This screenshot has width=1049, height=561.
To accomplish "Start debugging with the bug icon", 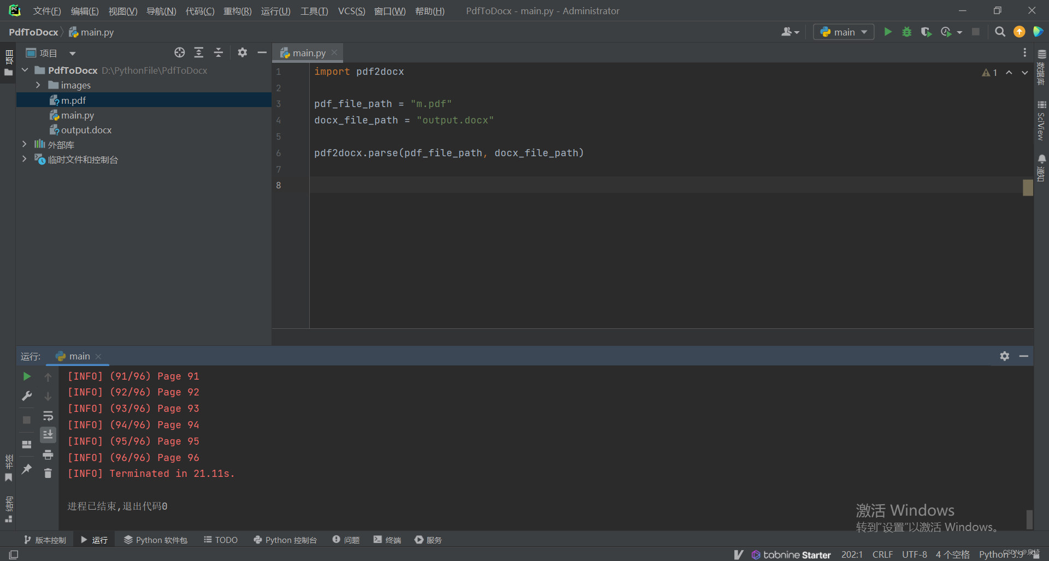I will pos(907,32).
